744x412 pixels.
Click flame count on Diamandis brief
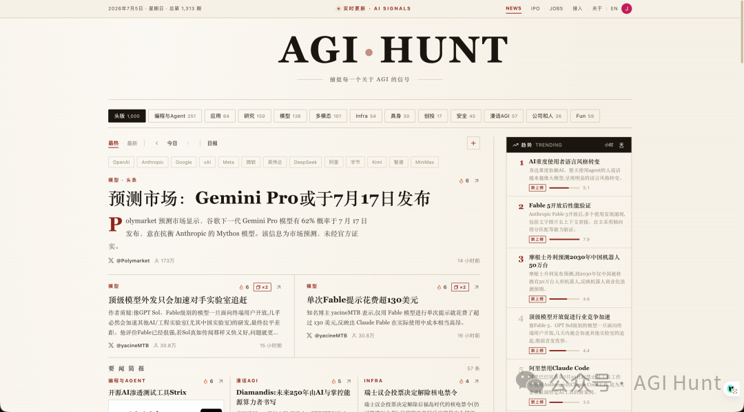coord(336,381)
